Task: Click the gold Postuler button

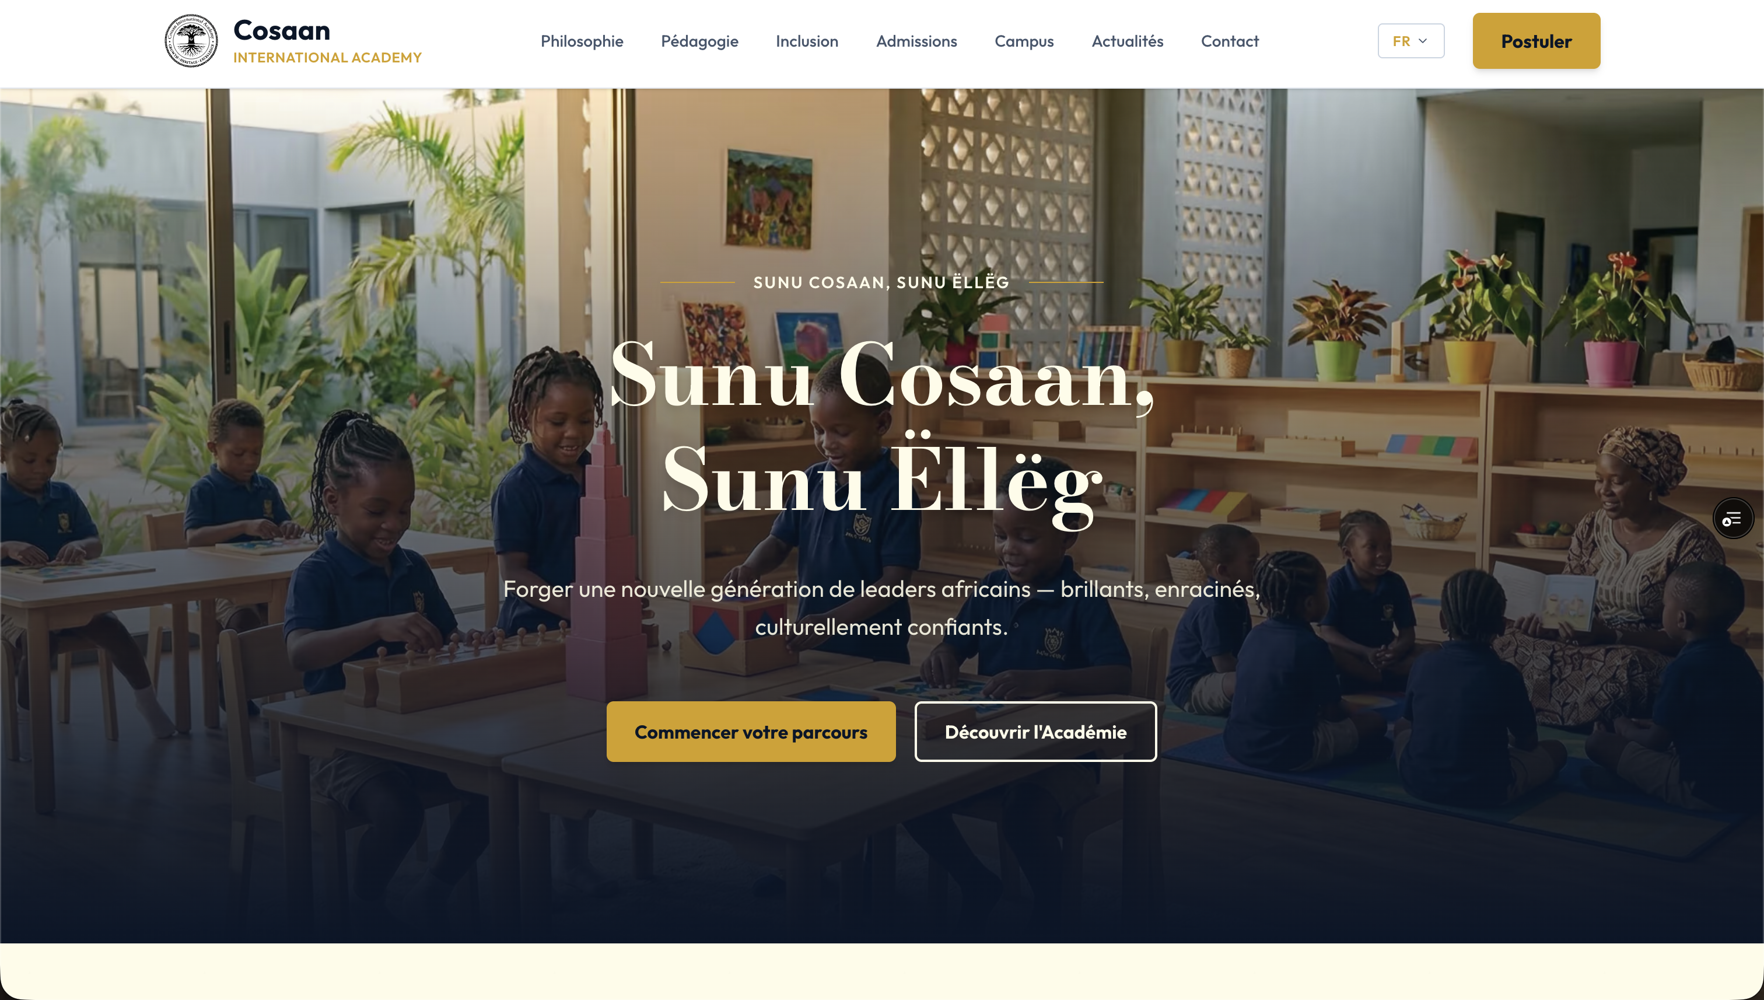Action: [1536, 41]
